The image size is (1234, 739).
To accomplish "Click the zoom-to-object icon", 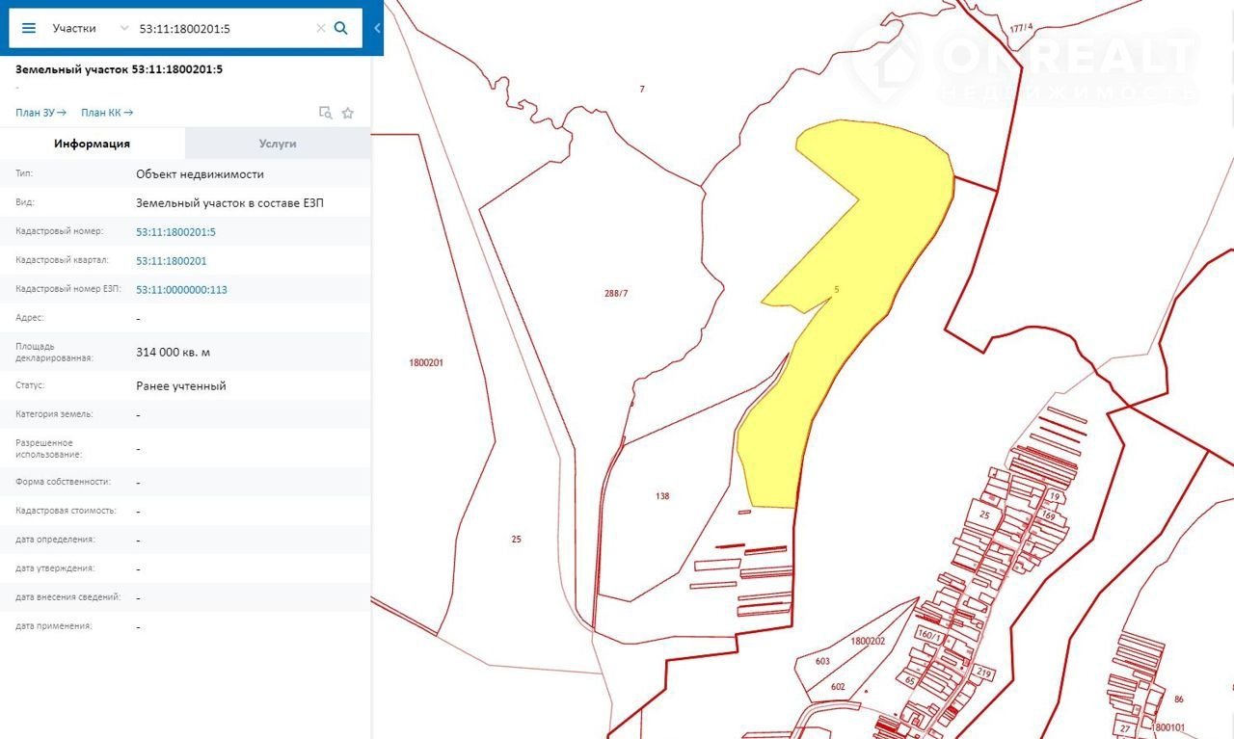I will coord(326,113).
